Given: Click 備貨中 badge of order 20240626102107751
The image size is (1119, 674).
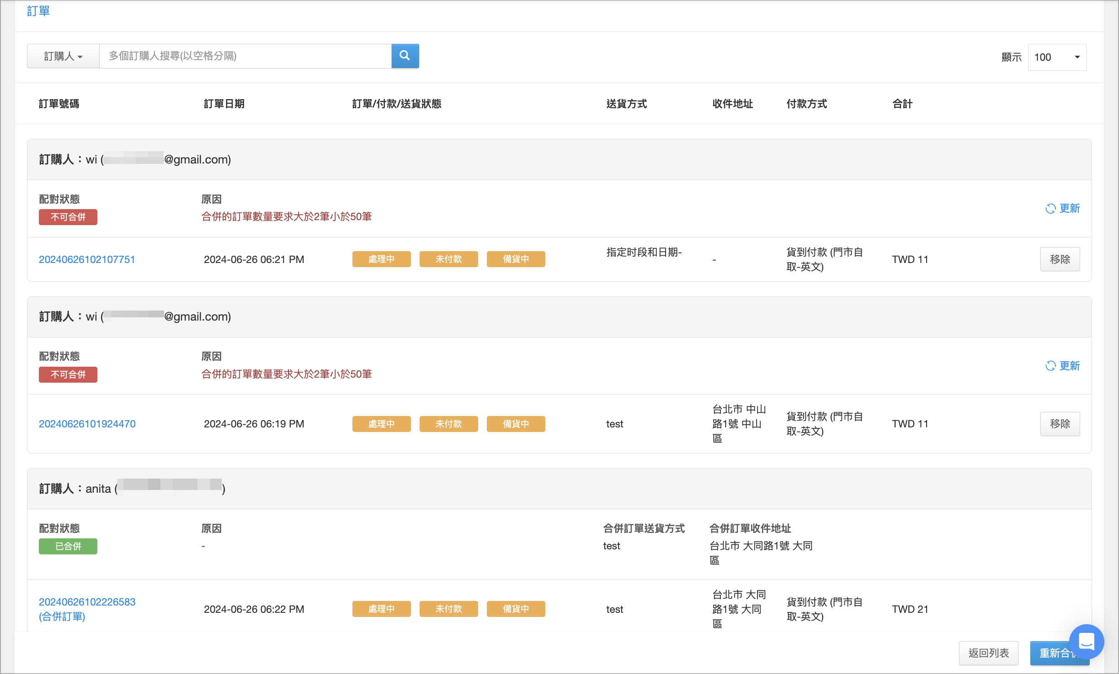Looking at the screenshot, I should tap(516, 259).
